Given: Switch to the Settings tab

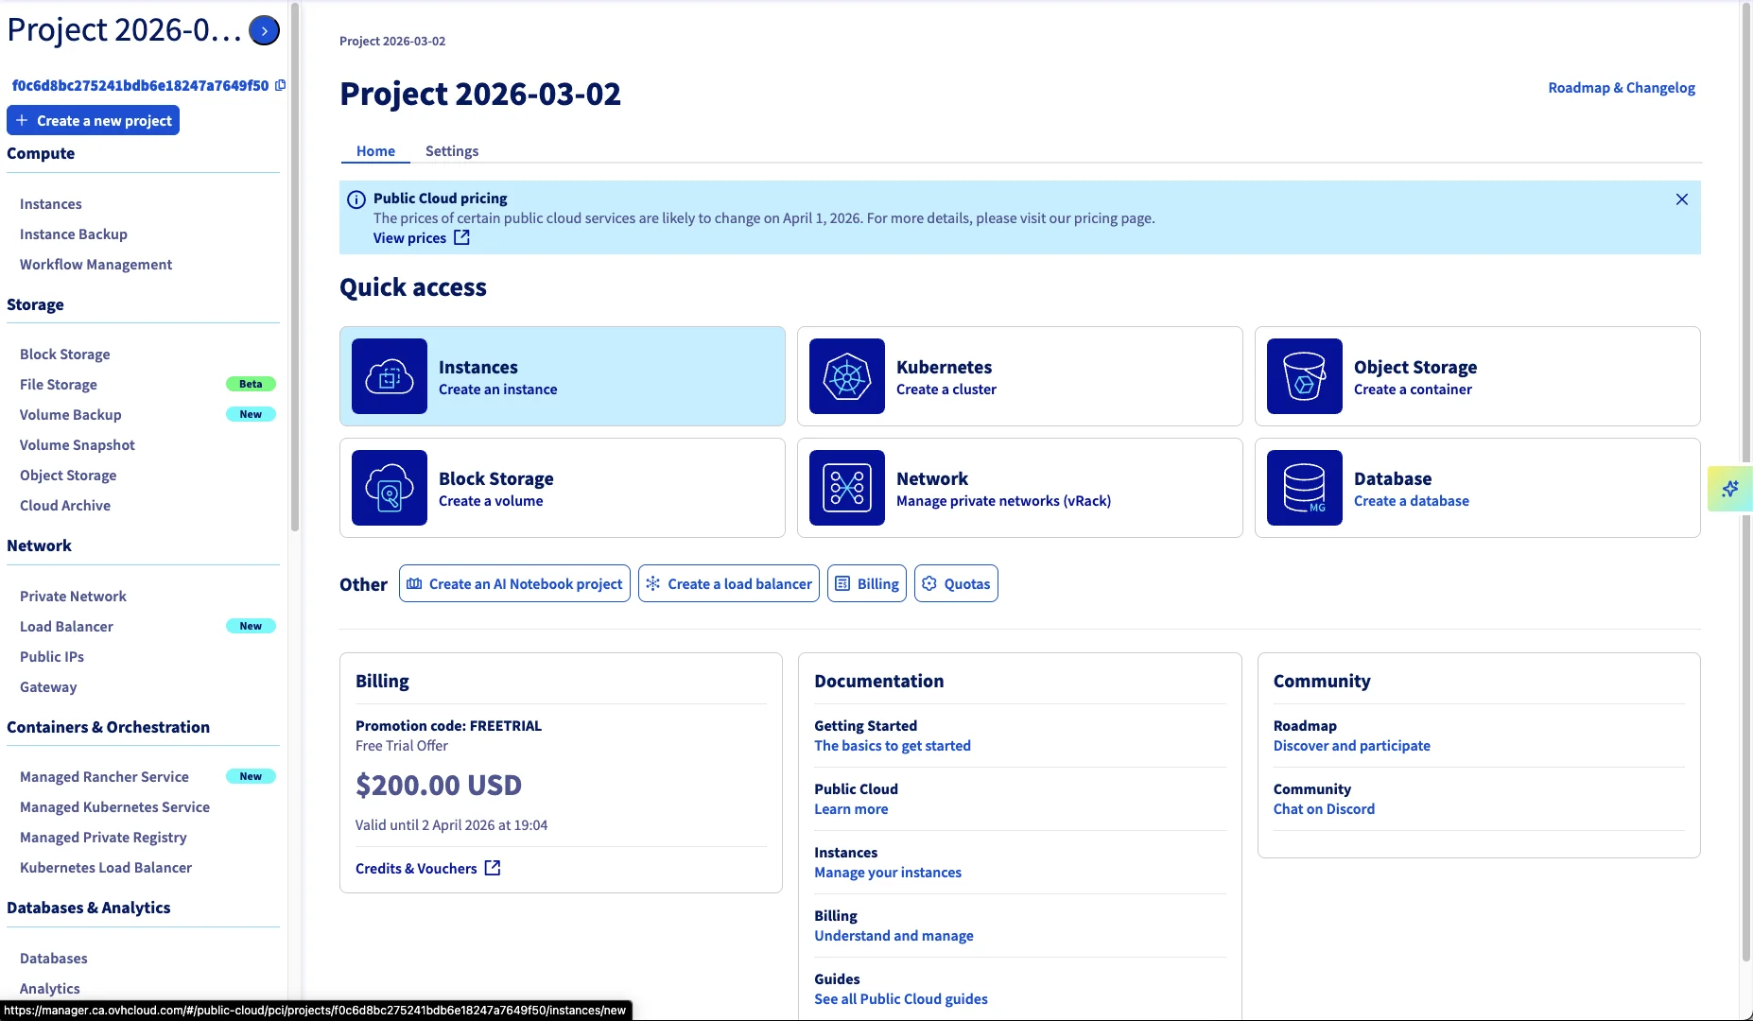Looking at the screenshot, I should (x=451, y=151).
